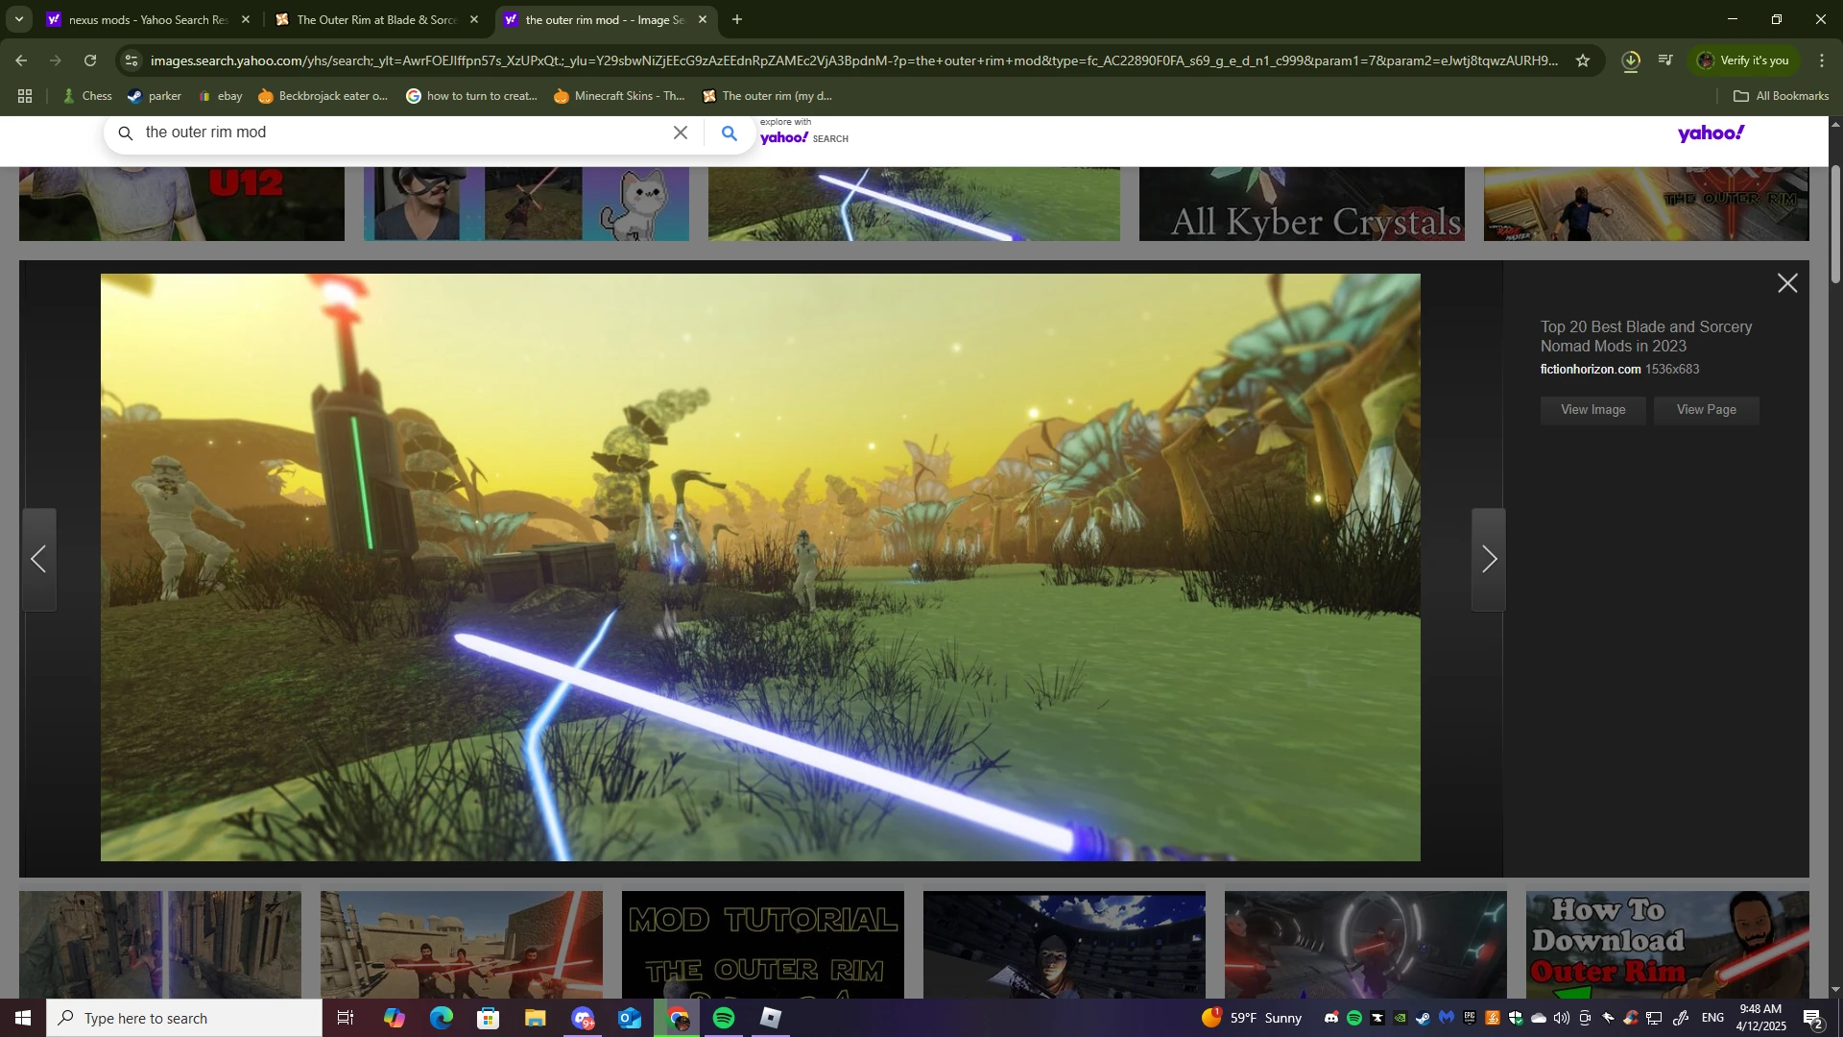Screen dimensions: 1843x1037
Task: Open the media controls icon in toolbar
Action: (1666, 60)
